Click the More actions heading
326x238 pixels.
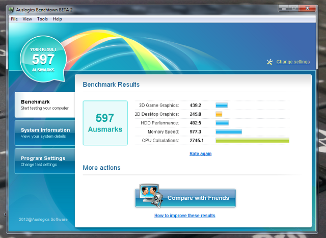[101, 168]
